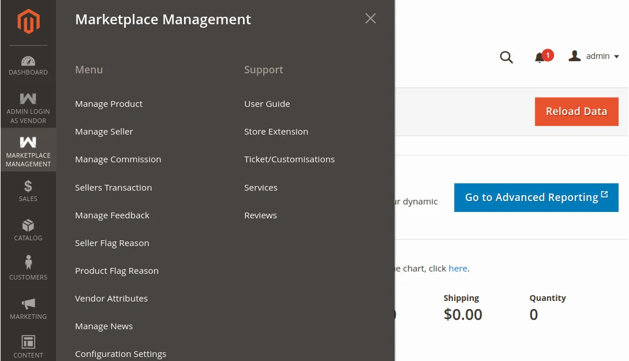The height and width of the screenshot is (361, 629).
Task: Open Configuration Settings
Action: point(121,353)
